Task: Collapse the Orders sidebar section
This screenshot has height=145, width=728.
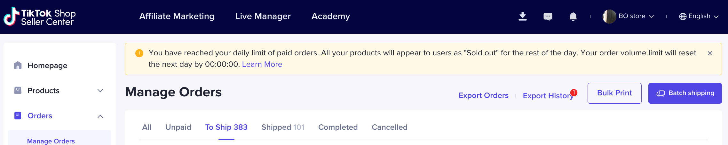Action: point(100,116)
